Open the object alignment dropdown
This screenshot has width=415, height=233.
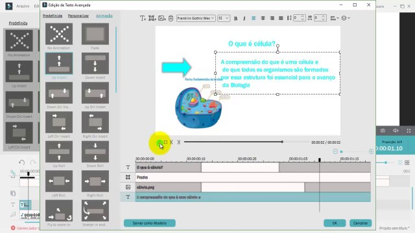(x=335, y=18)
